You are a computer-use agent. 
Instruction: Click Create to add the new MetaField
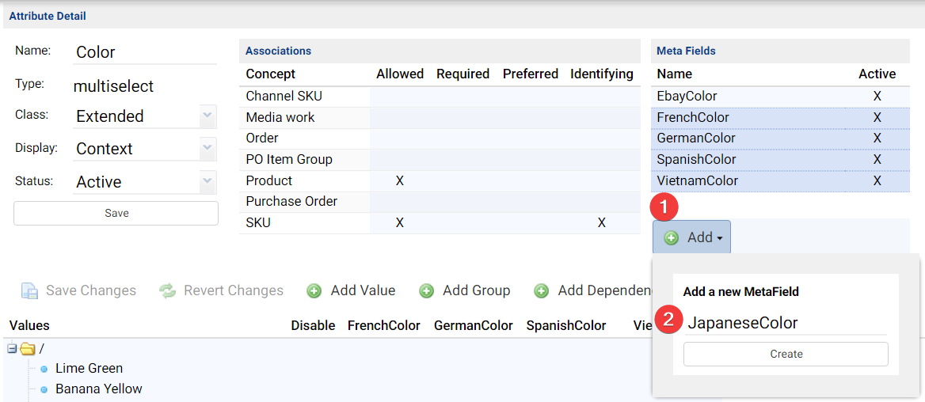[x=786, y=354]
